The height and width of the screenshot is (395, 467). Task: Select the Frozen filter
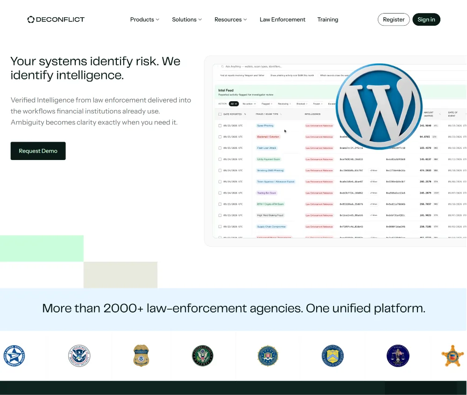point(318,104)
